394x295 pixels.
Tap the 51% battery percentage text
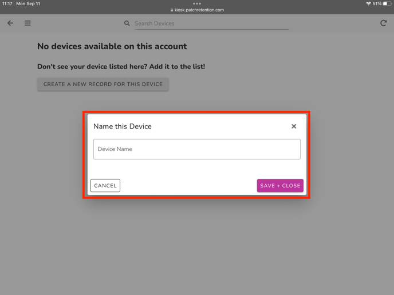[377, 3]
